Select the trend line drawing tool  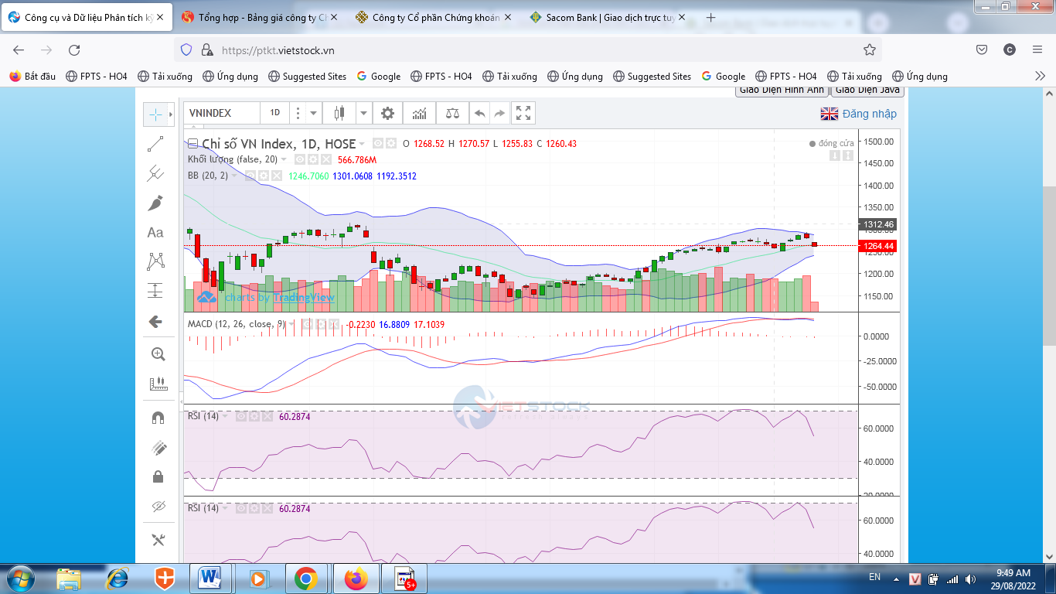[x=155, y=144]
